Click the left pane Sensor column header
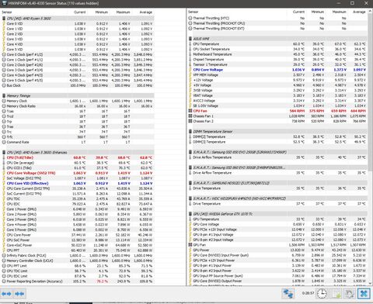373x304 pixels. click(x=7, y=12)
